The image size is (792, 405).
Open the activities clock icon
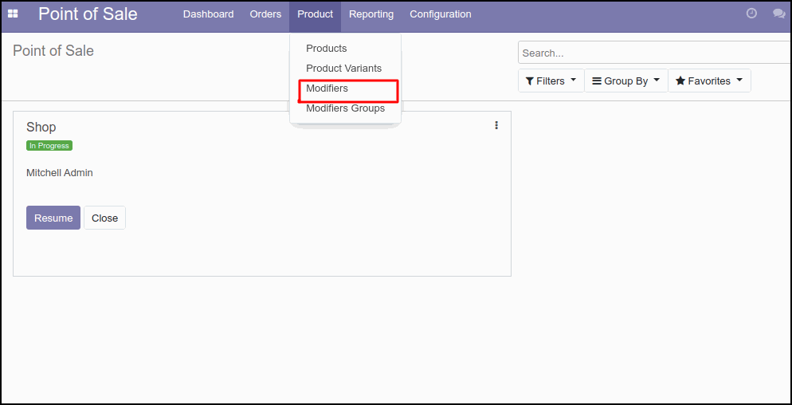tap(751, 14)
